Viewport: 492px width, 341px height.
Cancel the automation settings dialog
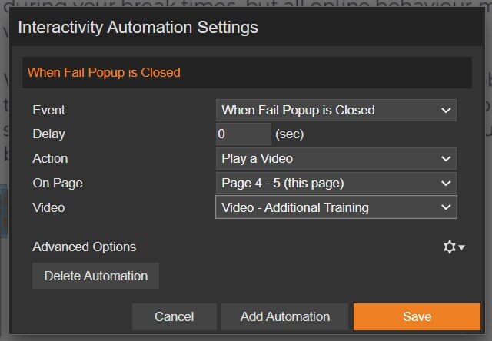[x=174, y=316]
